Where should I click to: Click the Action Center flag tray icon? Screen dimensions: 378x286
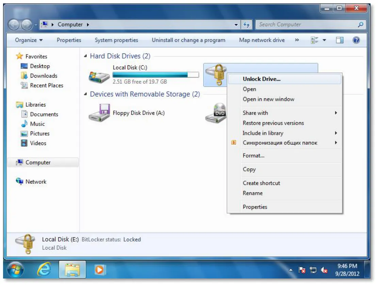302,270
